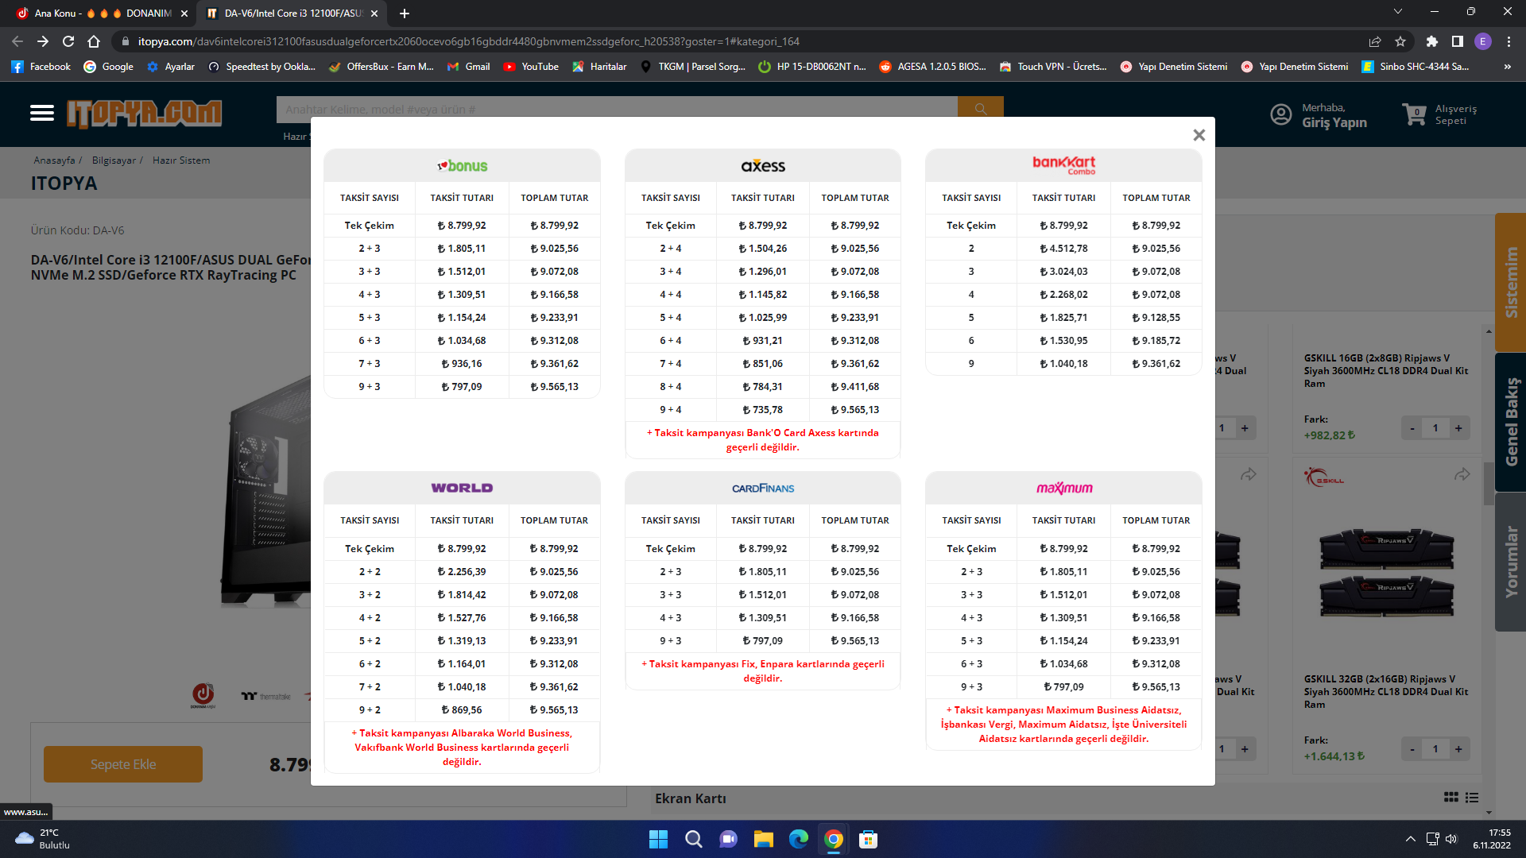The height and width of the screenshot is (858, 1526).
Task: Share this page from address bar
Action: tap(1375, 41)
